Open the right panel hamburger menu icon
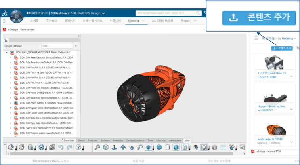Viewport: 300px width, 165px height. click(x=256, y=38)
